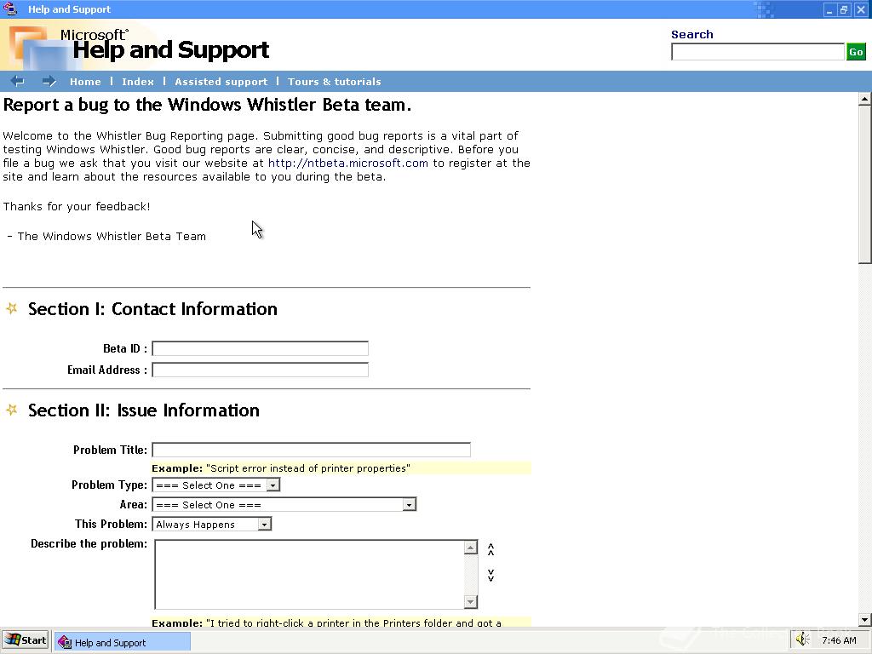872x654 pixels.
Task: Click the Script error example text
Action: pos(281,468)
